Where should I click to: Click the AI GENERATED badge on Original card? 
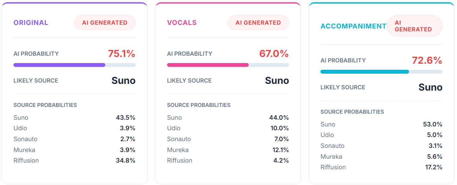105,23
